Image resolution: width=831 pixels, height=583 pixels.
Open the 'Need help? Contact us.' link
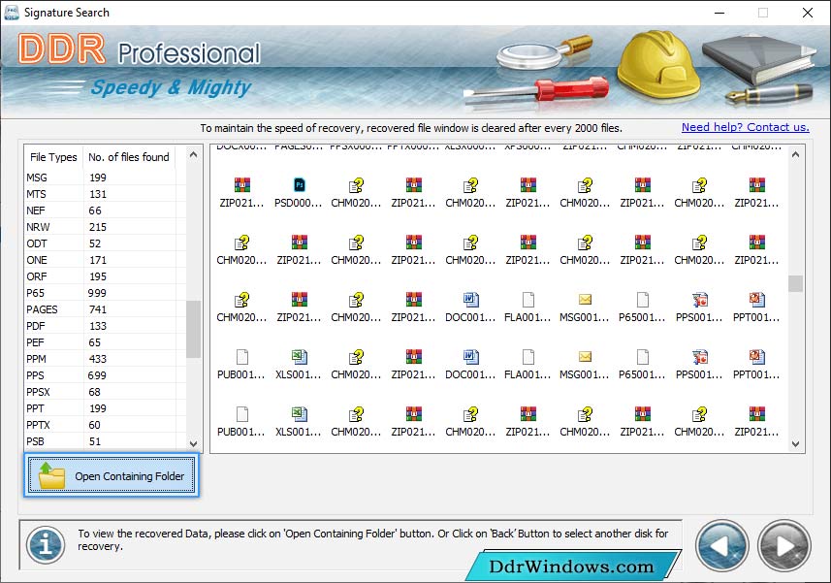[x=745, y=127]
